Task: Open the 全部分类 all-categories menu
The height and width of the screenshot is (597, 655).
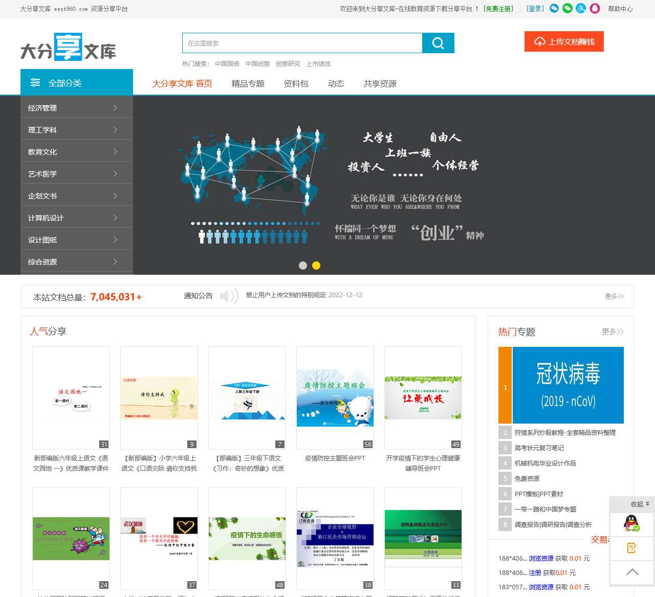Action: click(x=77, y=82)
